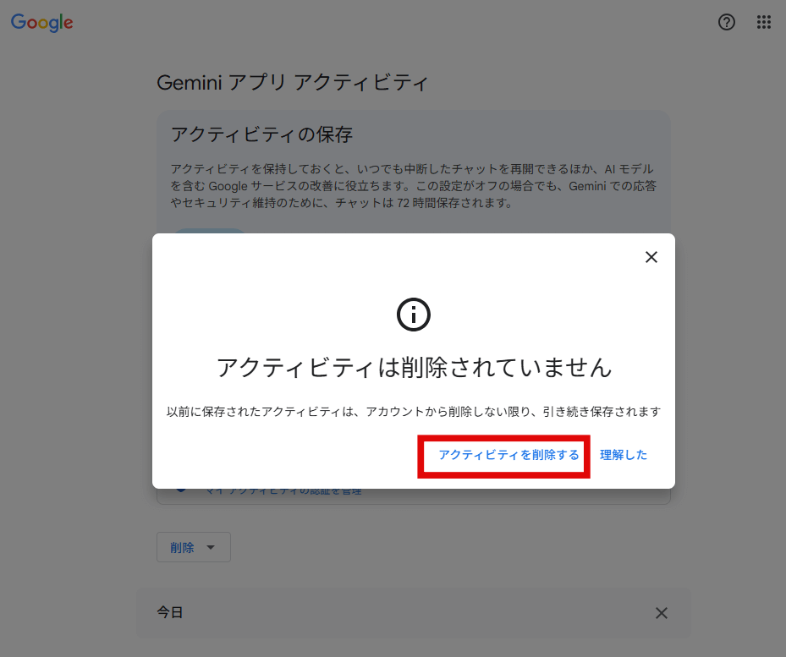Click the Gemini アプリ アクティビティ heading
786x657 pixels.
(293, 83)
